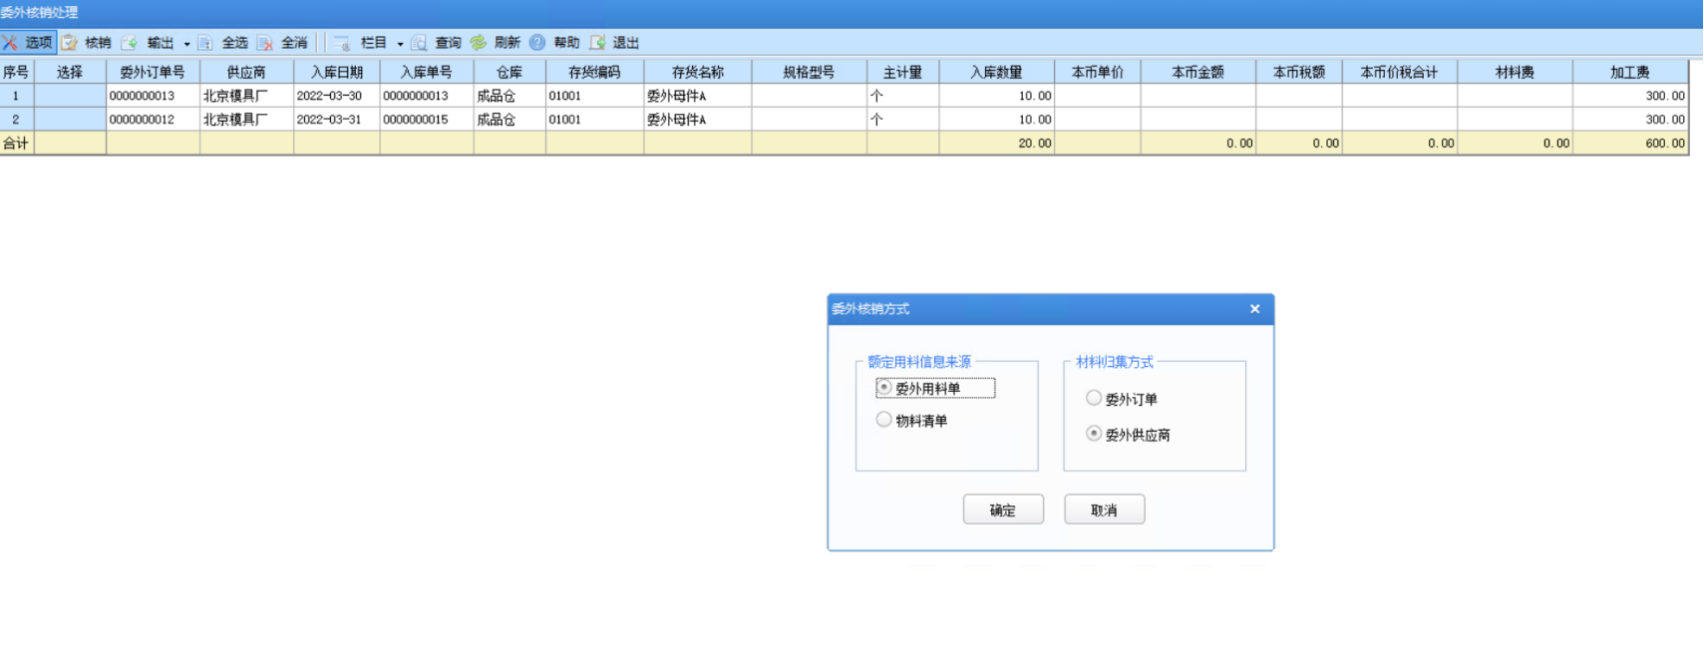The width and height of the screenshot is (1704, 665).
Task: Click the 供应商 column header
Action: coord(246,72)
